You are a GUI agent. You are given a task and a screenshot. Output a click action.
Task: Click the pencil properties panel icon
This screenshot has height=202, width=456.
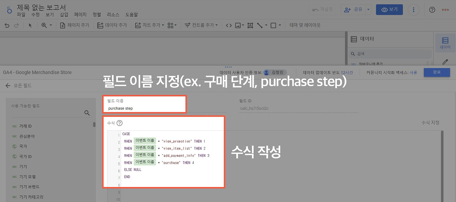pyautogui.click(x=445, y=62)
